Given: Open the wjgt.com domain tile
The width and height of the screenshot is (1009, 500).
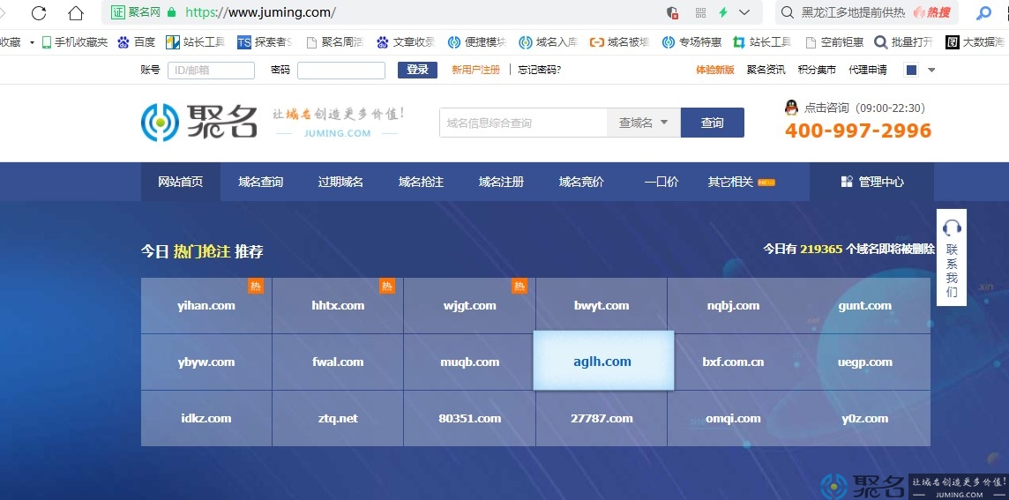Looking at the screenshot, I should pyautogui.click(x=470, y=306).
